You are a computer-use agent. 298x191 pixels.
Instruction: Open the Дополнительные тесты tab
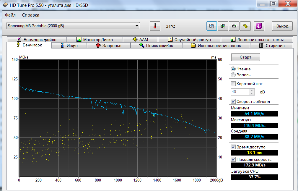(x=257, y=39)
